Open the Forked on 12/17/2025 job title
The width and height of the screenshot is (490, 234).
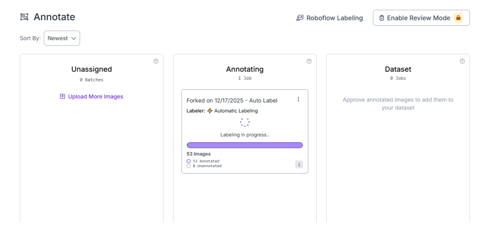[x=232, y=100]
